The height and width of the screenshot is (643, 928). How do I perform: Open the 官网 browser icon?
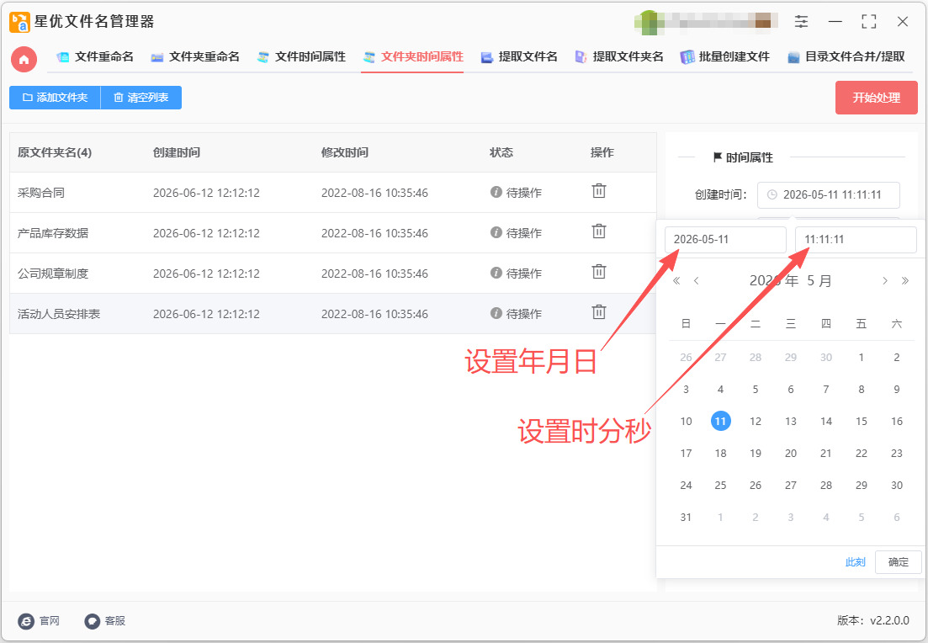point(26,621)
